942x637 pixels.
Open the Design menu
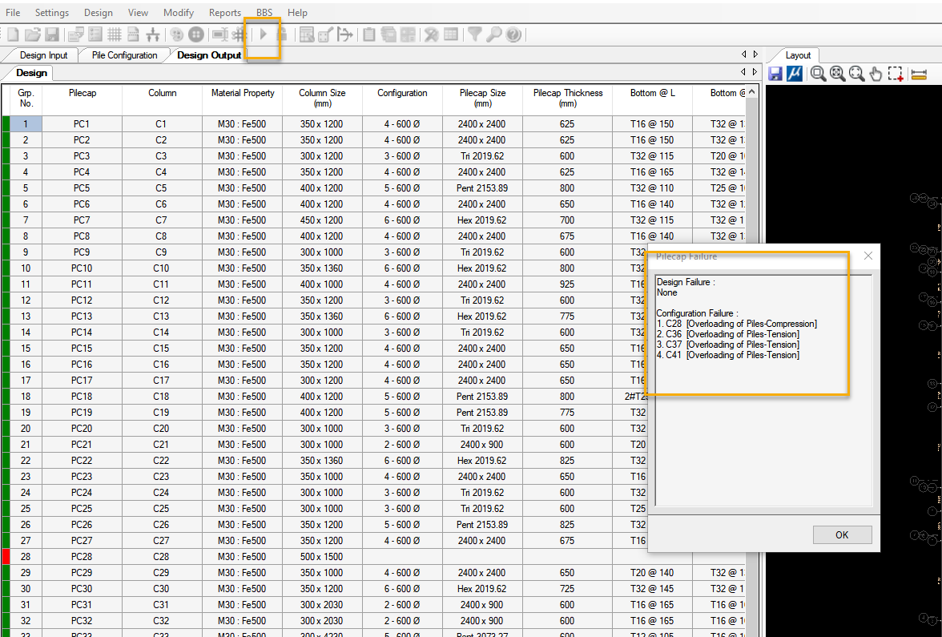(x=98, y=12)
